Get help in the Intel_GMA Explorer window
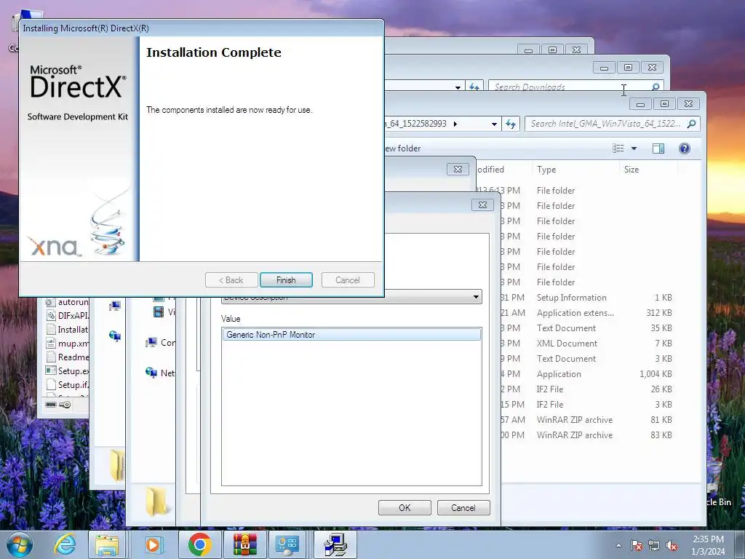 [684, 148]
